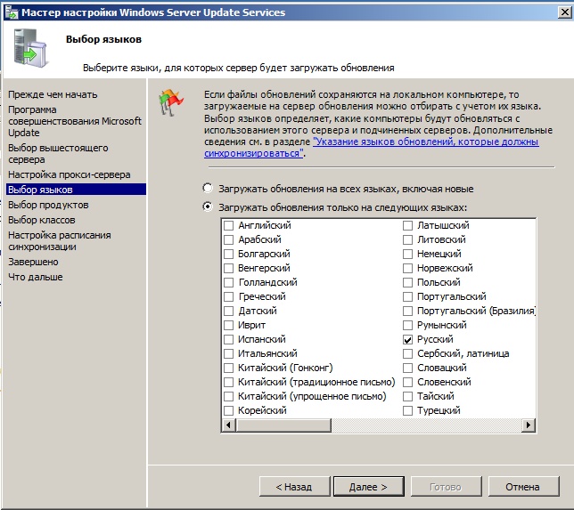574x510 pixels.
Task: Check the Норвежский checkbox
Action: tap(408, 268)
